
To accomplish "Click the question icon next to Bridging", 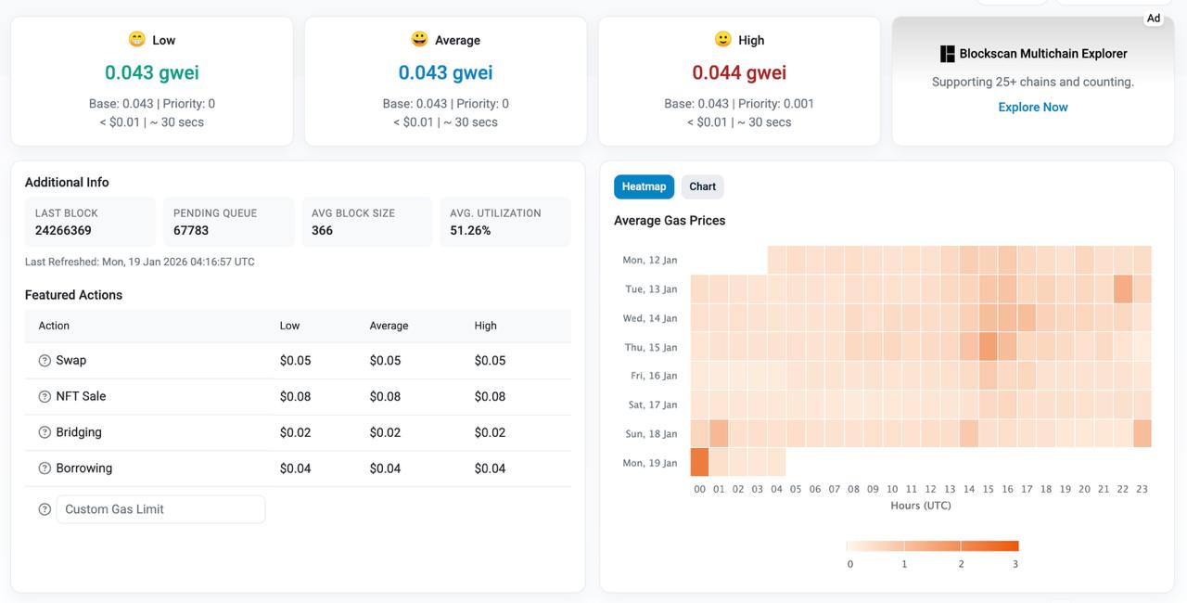I will (x=45, y=432).
